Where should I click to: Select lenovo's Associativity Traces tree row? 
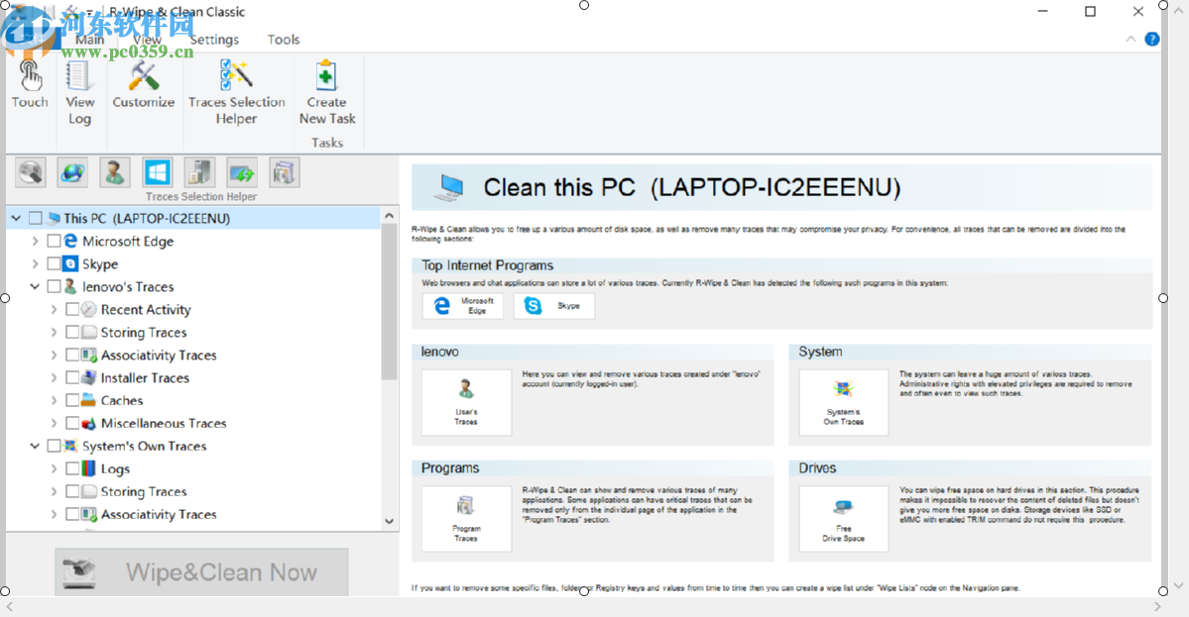pyautogui.click(x=159, y=355)
